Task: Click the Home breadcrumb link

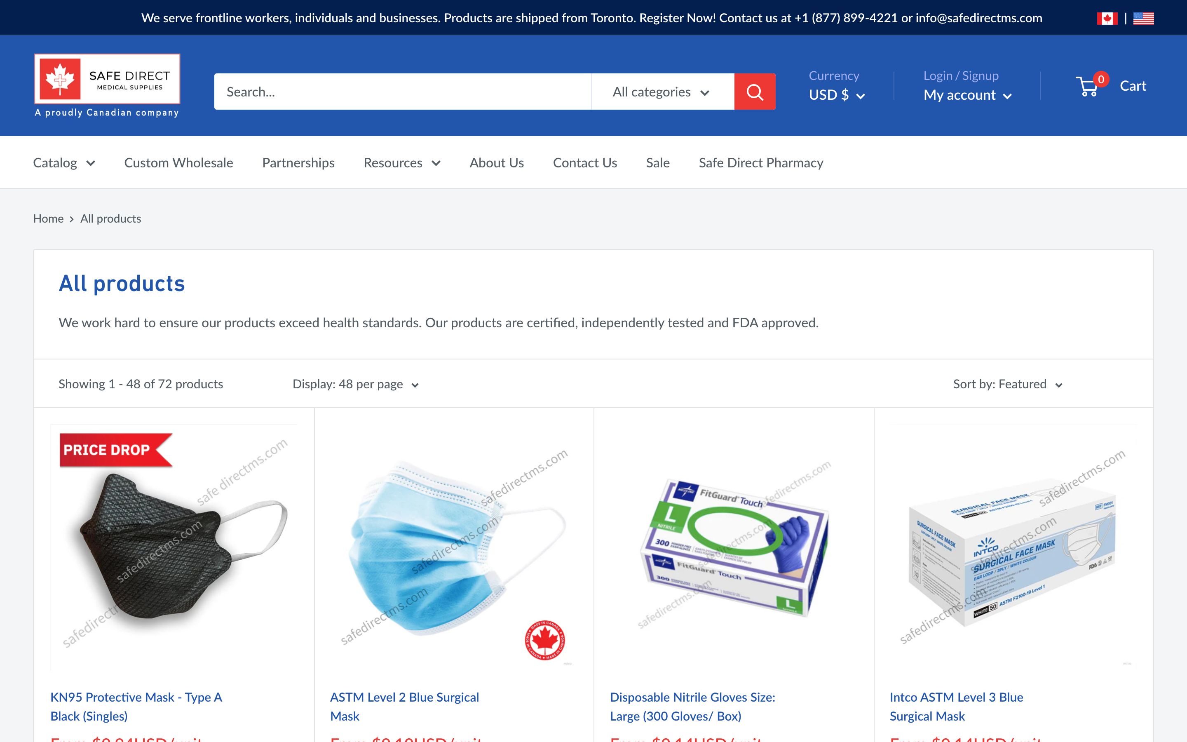Action: (48, 218)
